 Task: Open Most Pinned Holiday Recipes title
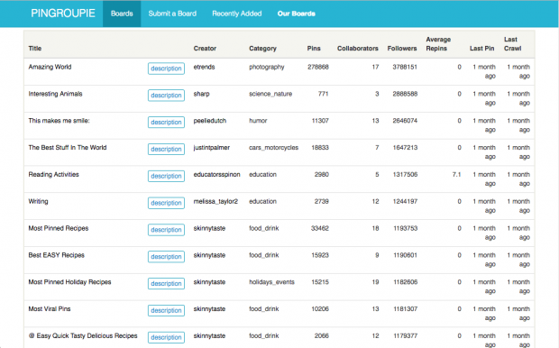coord(70,282)
